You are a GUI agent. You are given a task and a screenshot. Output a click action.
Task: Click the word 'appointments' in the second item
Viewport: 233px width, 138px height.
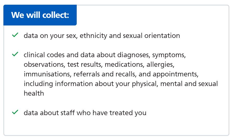click(176, 74)
